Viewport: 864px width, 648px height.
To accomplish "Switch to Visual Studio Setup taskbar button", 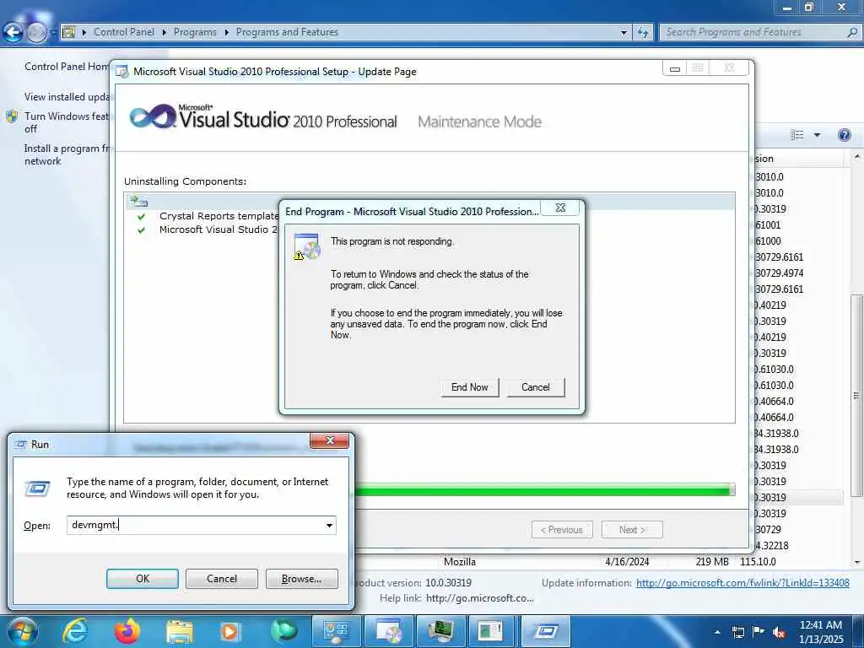I will pyautogui.click(x=388, y=631).
